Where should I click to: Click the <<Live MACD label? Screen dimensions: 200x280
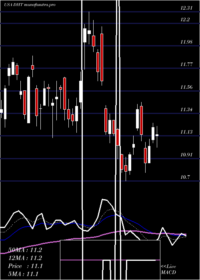tap(168, 270)
